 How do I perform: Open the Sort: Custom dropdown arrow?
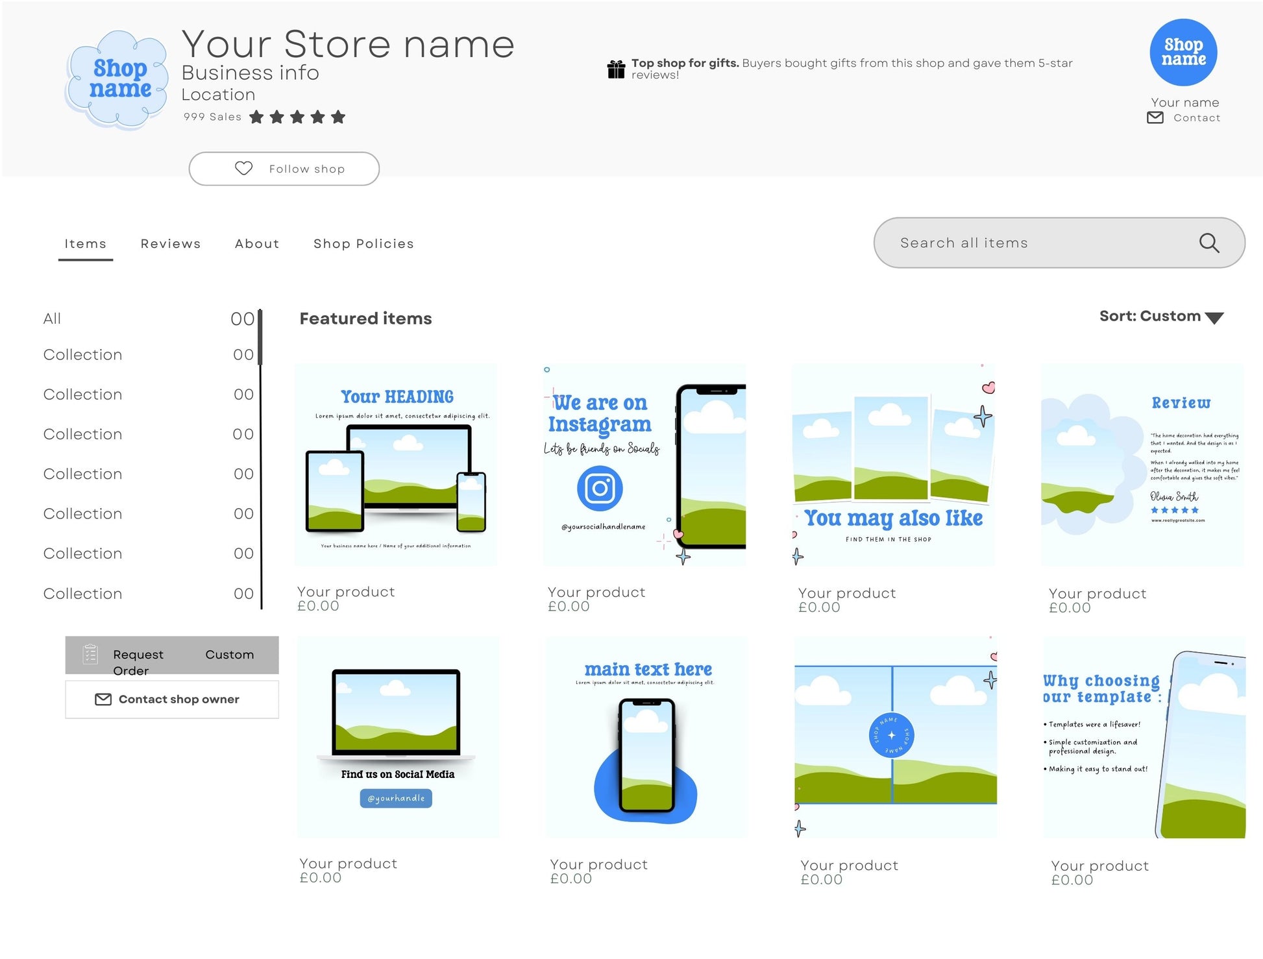pos(1214,317)
